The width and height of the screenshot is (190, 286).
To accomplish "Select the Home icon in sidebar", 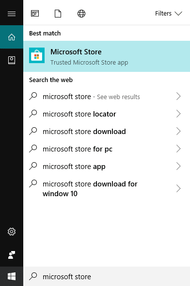I will pyautogui.click(x=12, y=37).
